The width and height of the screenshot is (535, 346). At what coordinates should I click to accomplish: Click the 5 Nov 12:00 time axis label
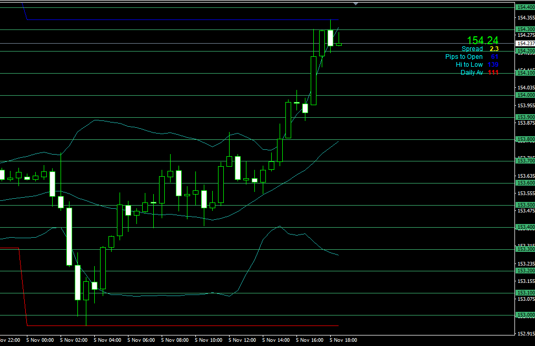[x=242, y=340]
